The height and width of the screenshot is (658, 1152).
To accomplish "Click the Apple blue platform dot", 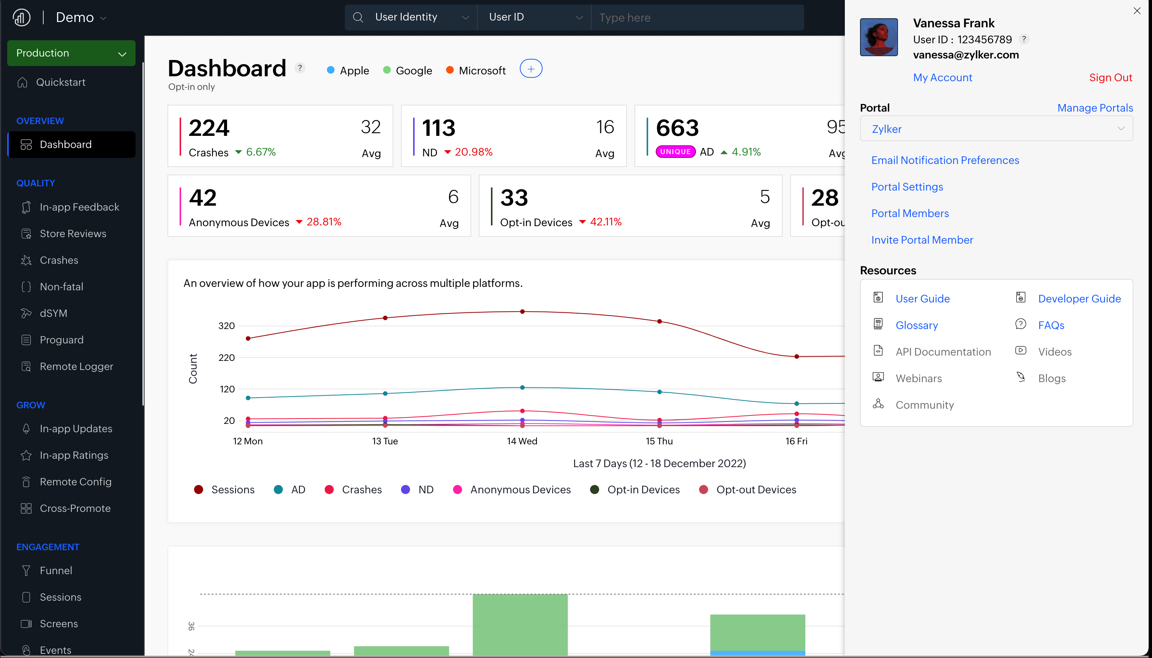I will [x=330, y=70].
